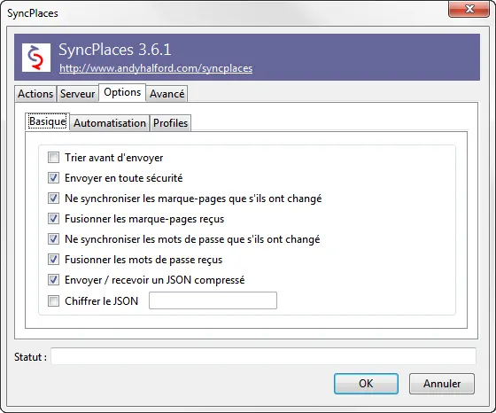Toggle Ne synchroniser les marque-pages checkbox
Image resolution: width=496 pixels, height=413 pixels.
pos(53,199)
